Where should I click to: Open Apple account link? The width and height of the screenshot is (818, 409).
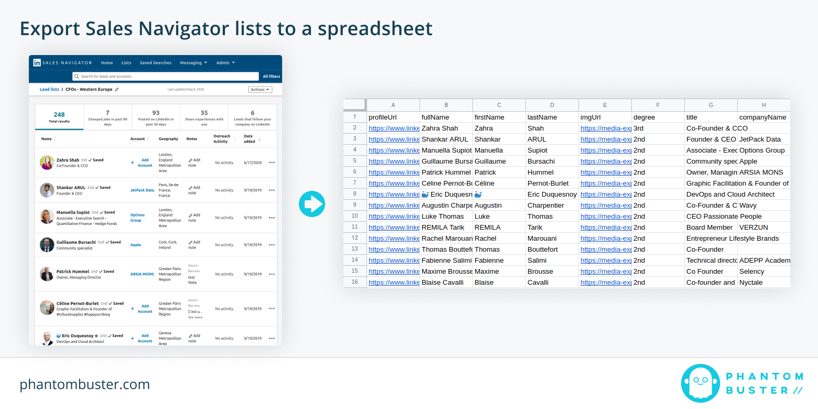point(135,245)
